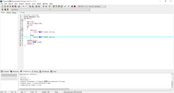Open the (globals) scope dropdown
The height and width of the screenshot is (93, 174).
click(x=31, y=10)
